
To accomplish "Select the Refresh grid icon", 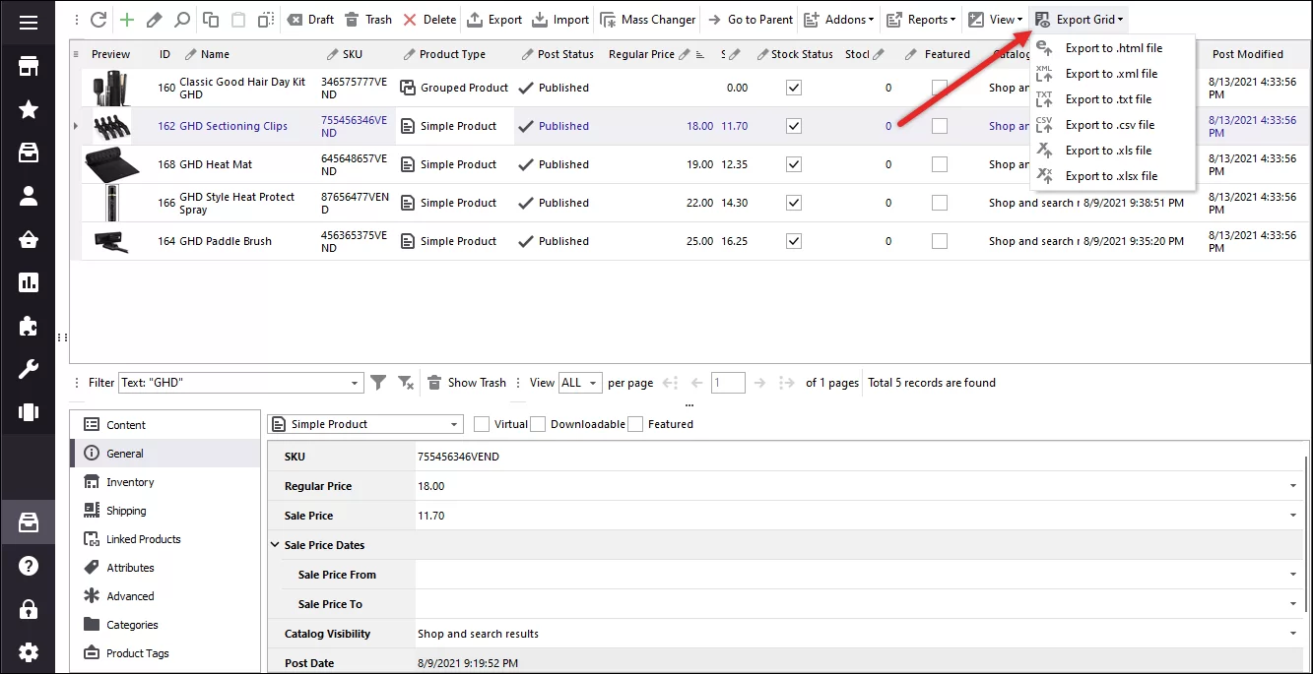I will tap(98, 19).
